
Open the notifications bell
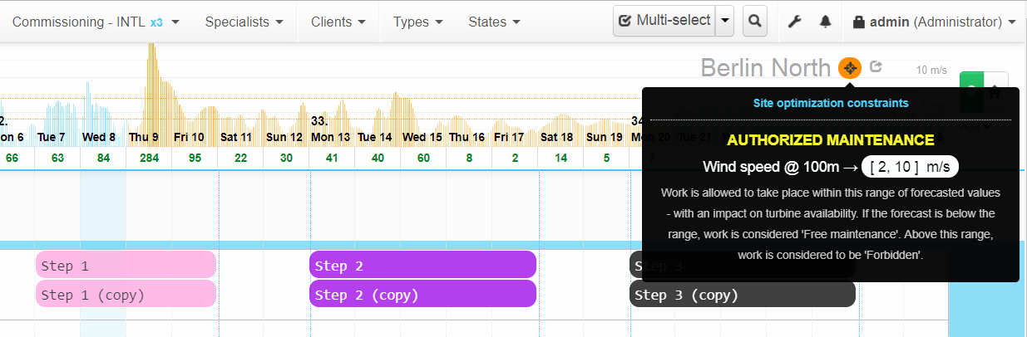pos(825,22)
